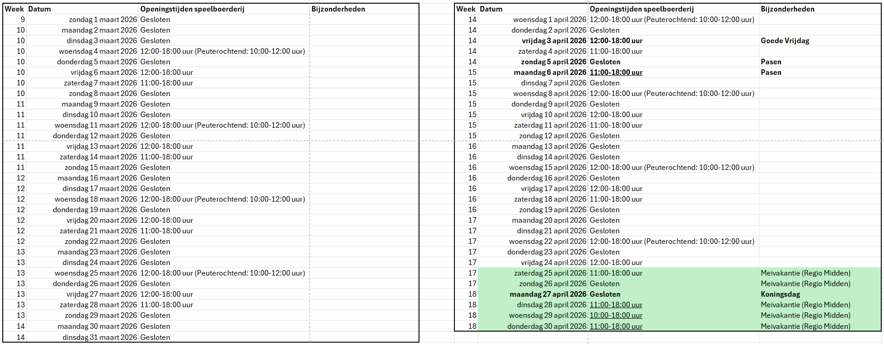
Task: Click underlined hours for donderdag 30 april
Action: tap(616, 327)
